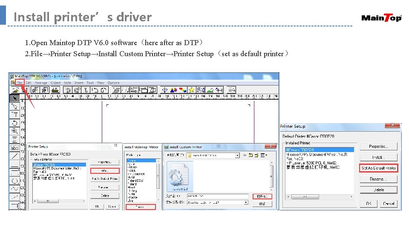The height and width of the screenshot is (230, 409).
Task: Click the rainbow color gradient toolbar icon
Action: (x=183, y=90)
